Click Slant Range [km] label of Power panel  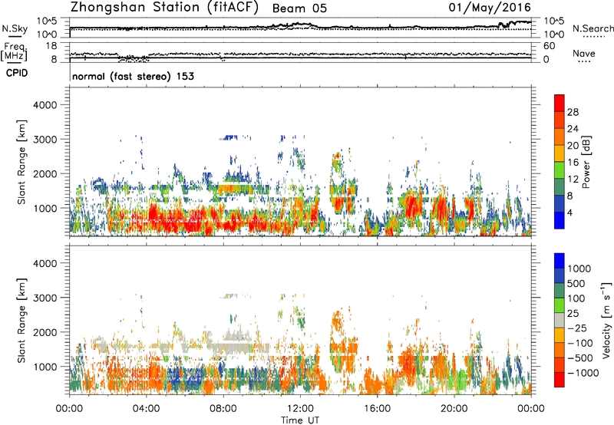(x=21, y=162)
